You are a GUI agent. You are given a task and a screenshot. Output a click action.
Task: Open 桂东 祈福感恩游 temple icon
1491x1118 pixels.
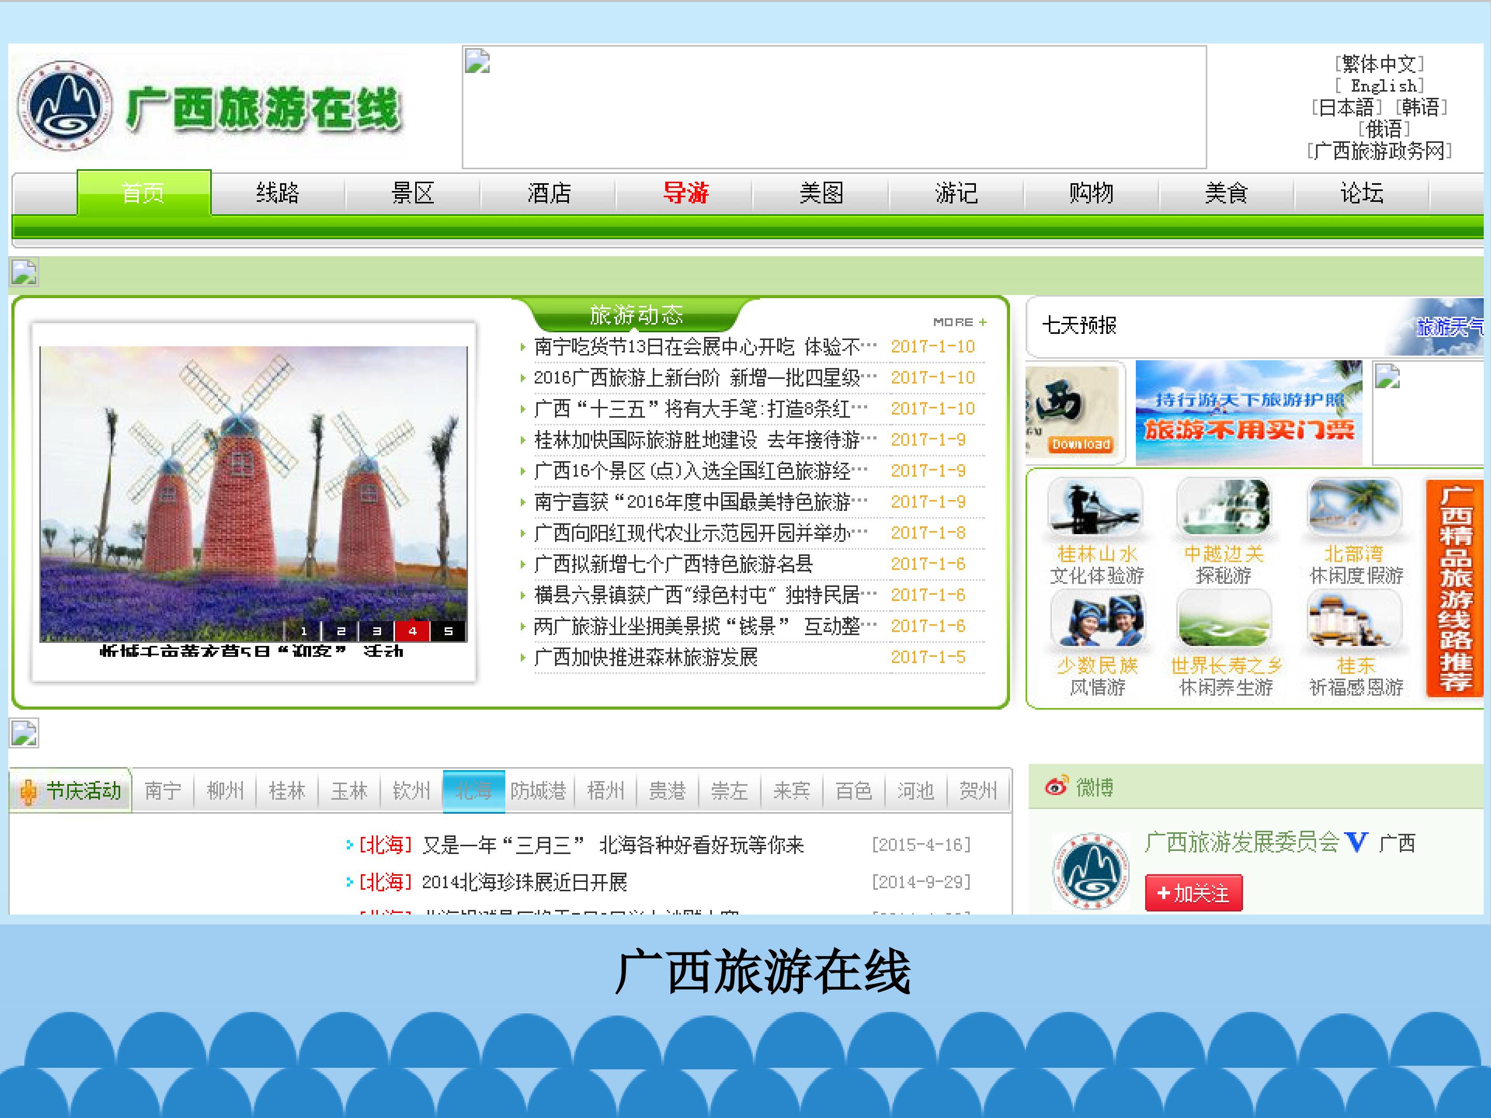1355,619
